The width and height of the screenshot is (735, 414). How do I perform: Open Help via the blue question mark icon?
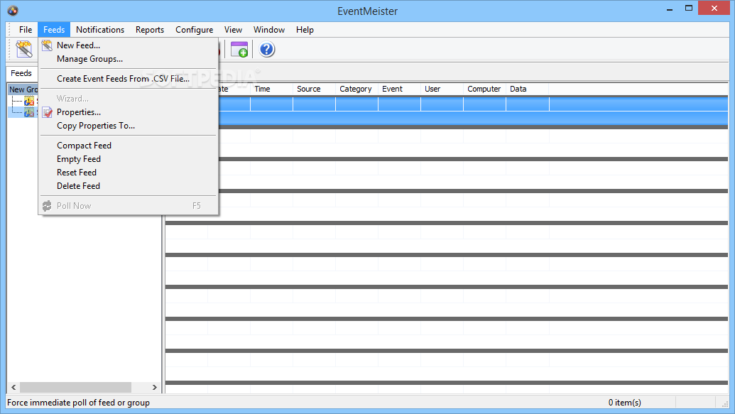[267, 49]
